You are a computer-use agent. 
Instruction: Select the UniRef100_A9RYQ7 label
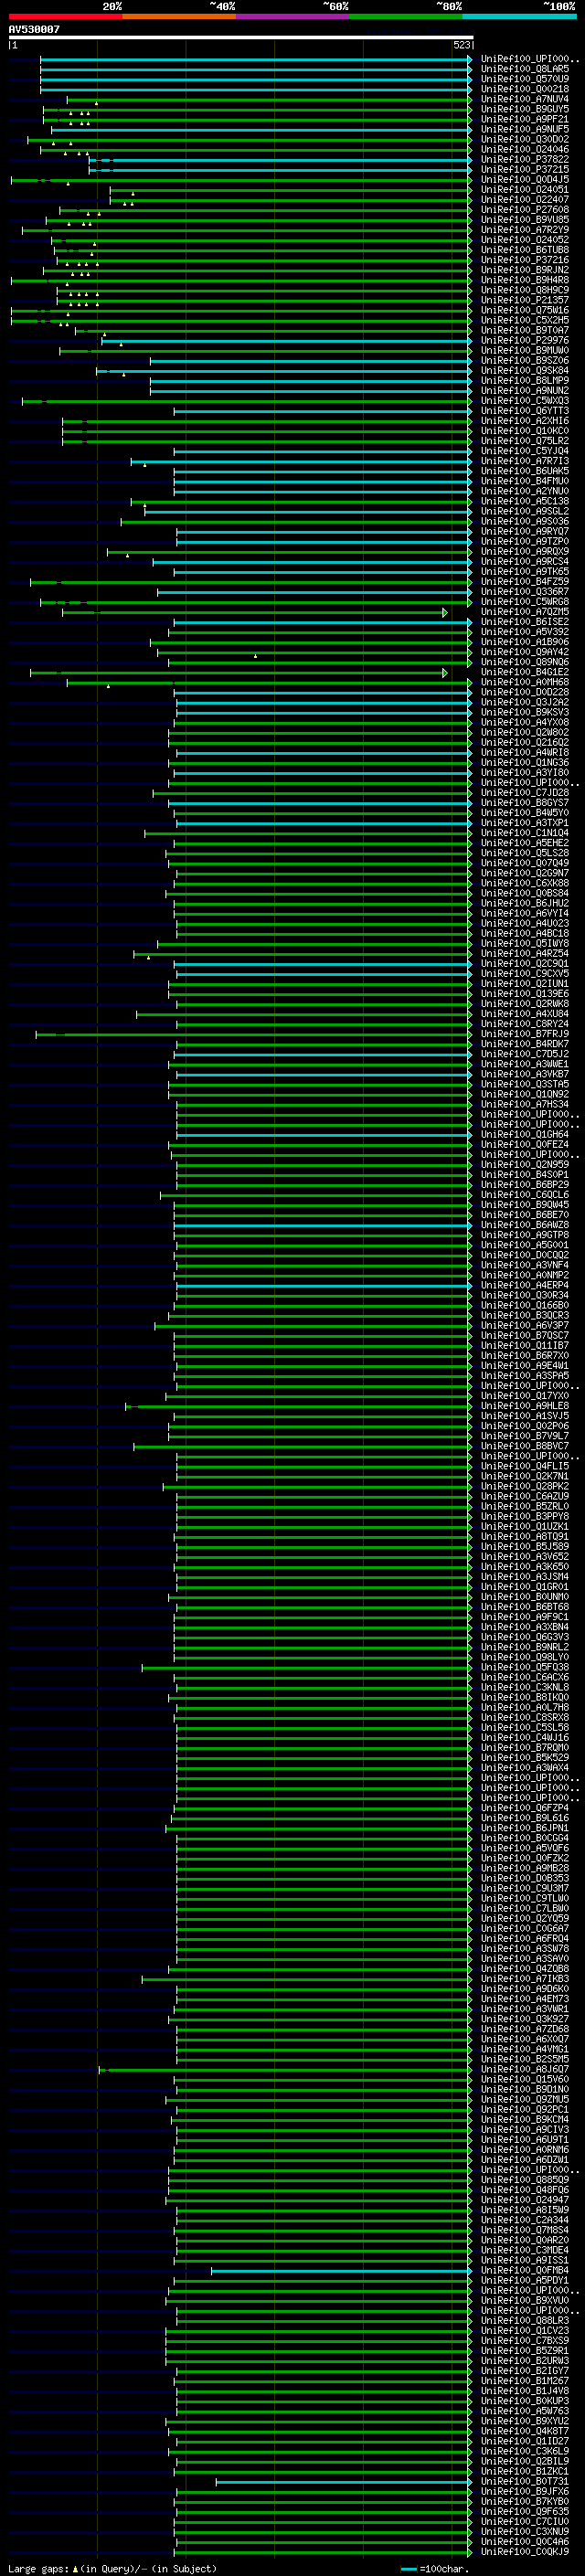pyautogui.click(x=524, y=531)
